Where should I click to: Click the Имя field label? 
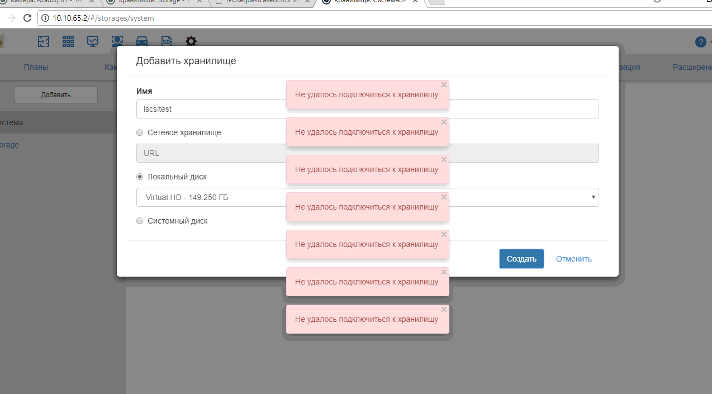point(144,91)
